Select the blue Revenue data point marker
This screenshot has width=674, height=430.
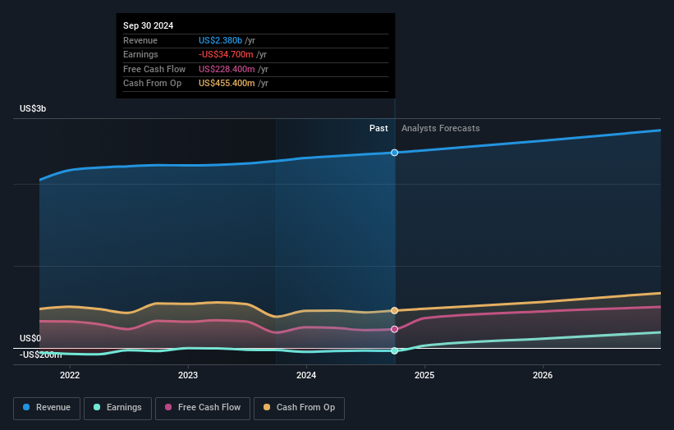point(395,153)
